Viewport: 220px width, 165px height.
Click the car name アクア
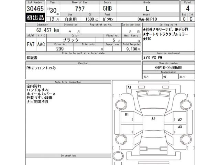click(80, 9)
